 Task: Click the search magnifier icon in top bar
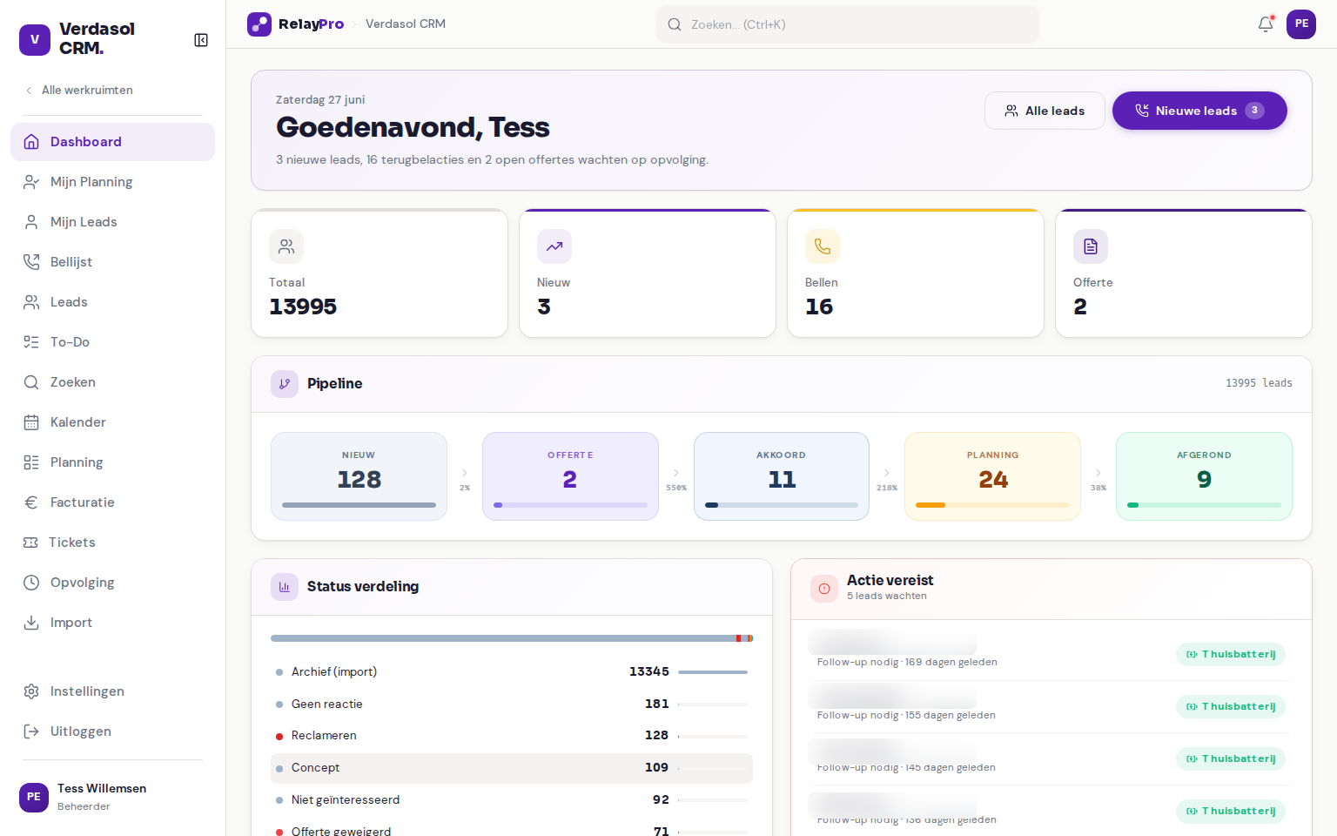[675, 24]
